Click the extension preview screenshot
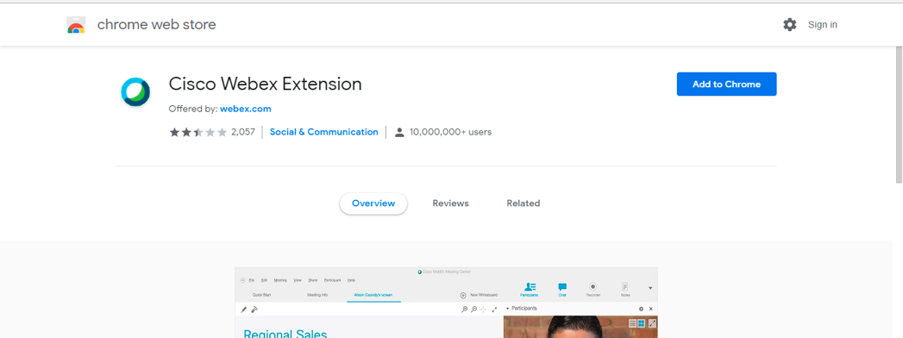Image resolution: width=903 pixels, height=338 pixels. tap(446, 303)
